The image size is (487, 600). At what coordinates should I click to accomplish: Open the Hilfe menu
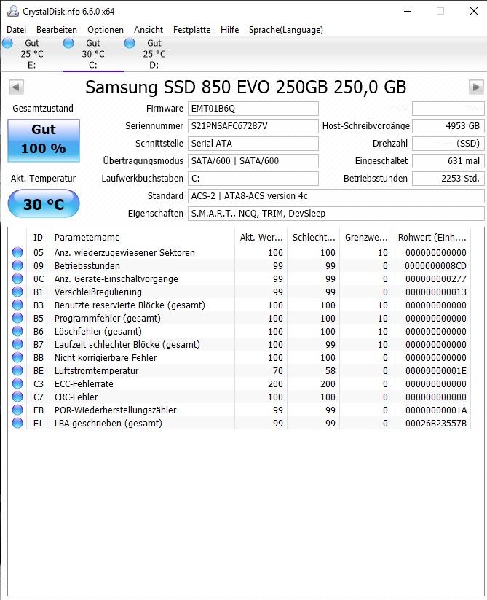click(229, 30)
